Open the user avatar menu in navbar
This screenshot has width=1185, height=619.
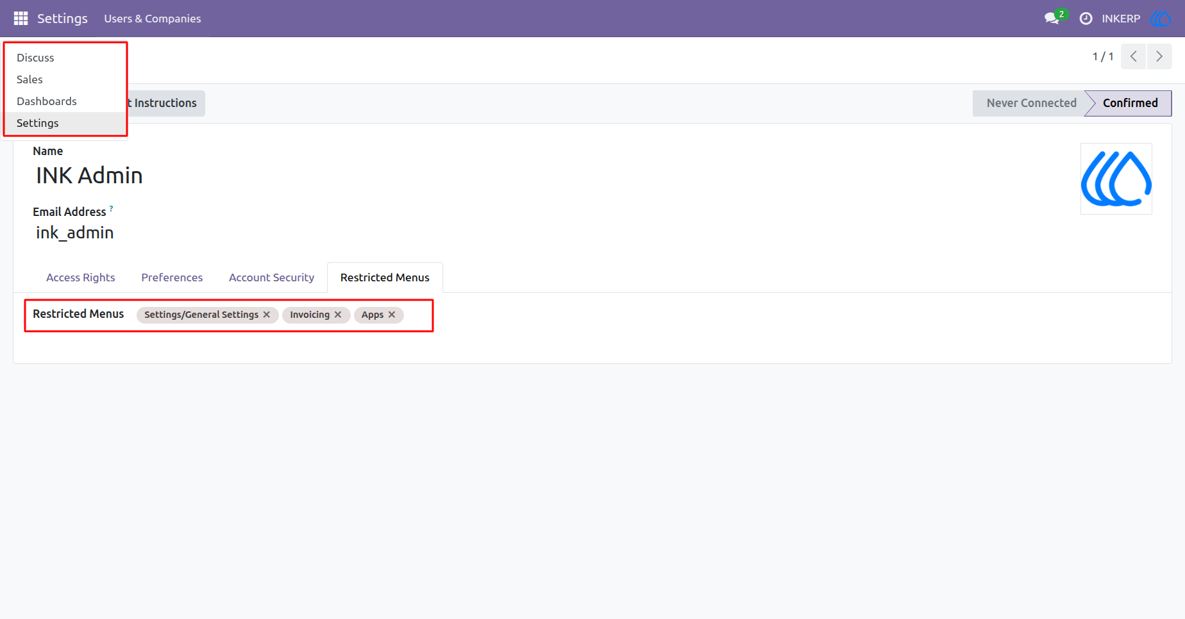(1161, 19)
